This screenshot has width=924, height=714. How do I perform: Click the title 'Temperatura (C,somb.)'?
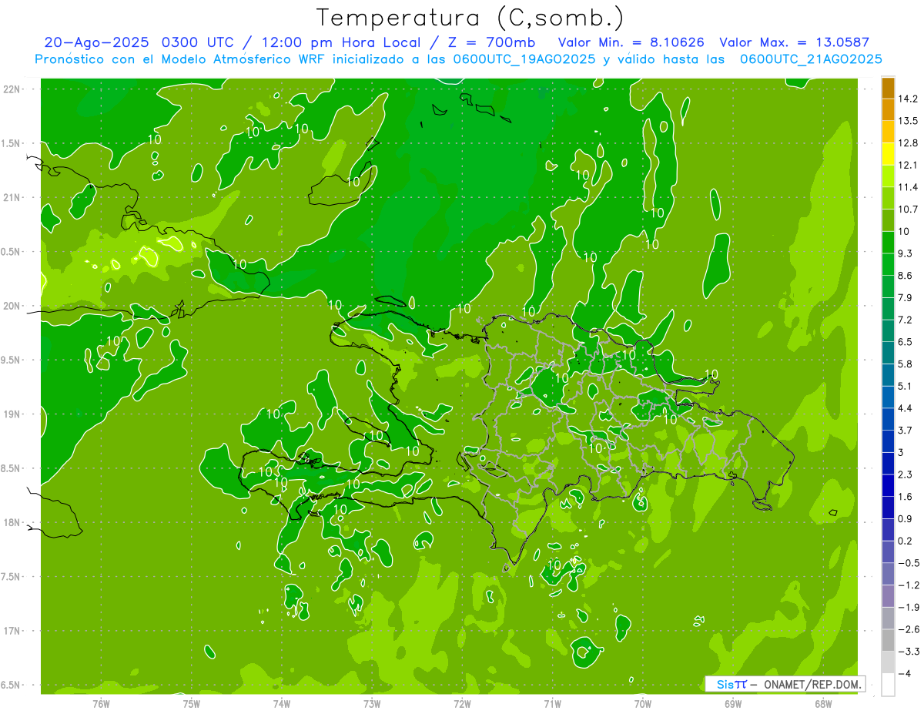click(470, 18)
